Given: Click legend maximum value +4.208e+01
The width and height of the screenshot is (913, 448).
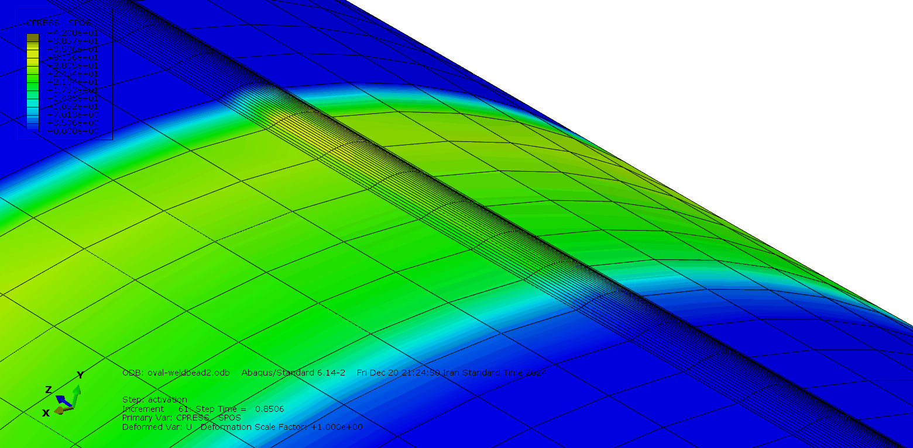Looking at the screenshot, I should tap(73, 33).
